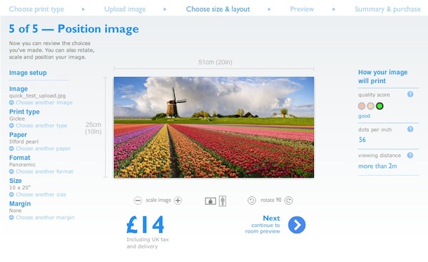The width and height of the screenshot is (428, 262).
Task: Go to Summary & purchase step
Action: click(x=387, y=9)
